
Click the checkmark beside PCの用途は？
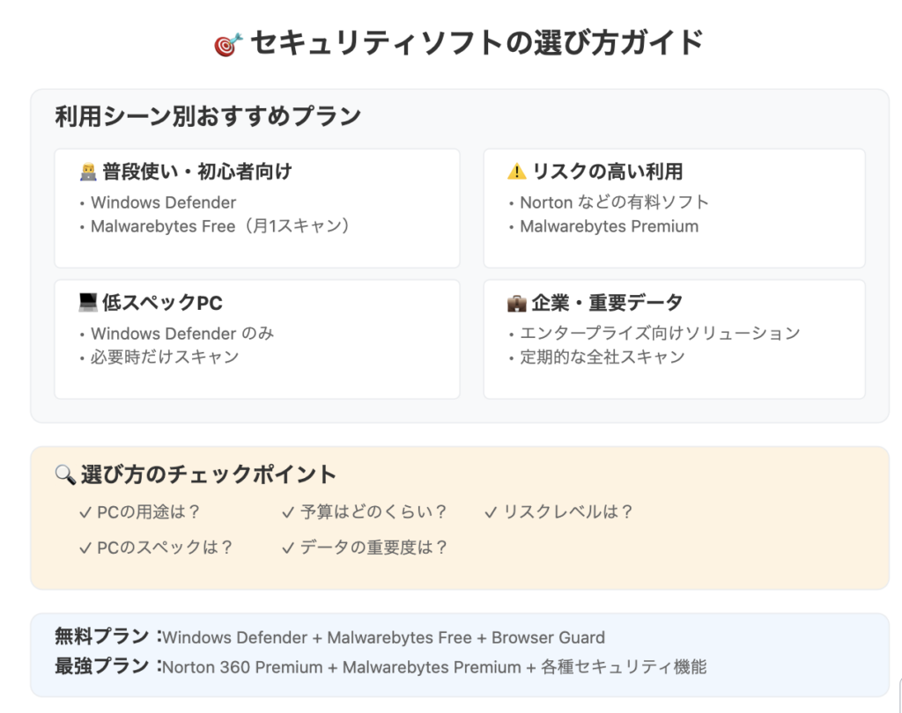pyautogui.click(x=85, y=512)
